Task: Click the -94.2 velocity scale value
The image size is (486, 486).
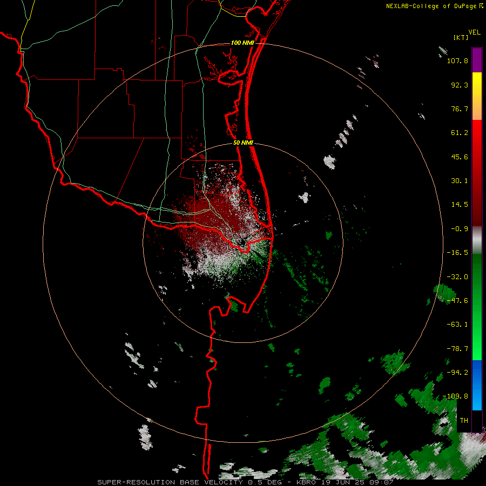Action: (x=457, y=373)
